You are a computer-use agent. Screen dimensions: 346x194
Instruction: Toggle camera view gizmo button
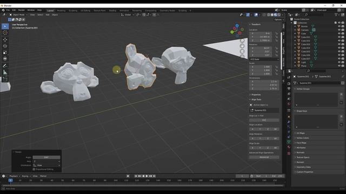[x=242, y=51]
